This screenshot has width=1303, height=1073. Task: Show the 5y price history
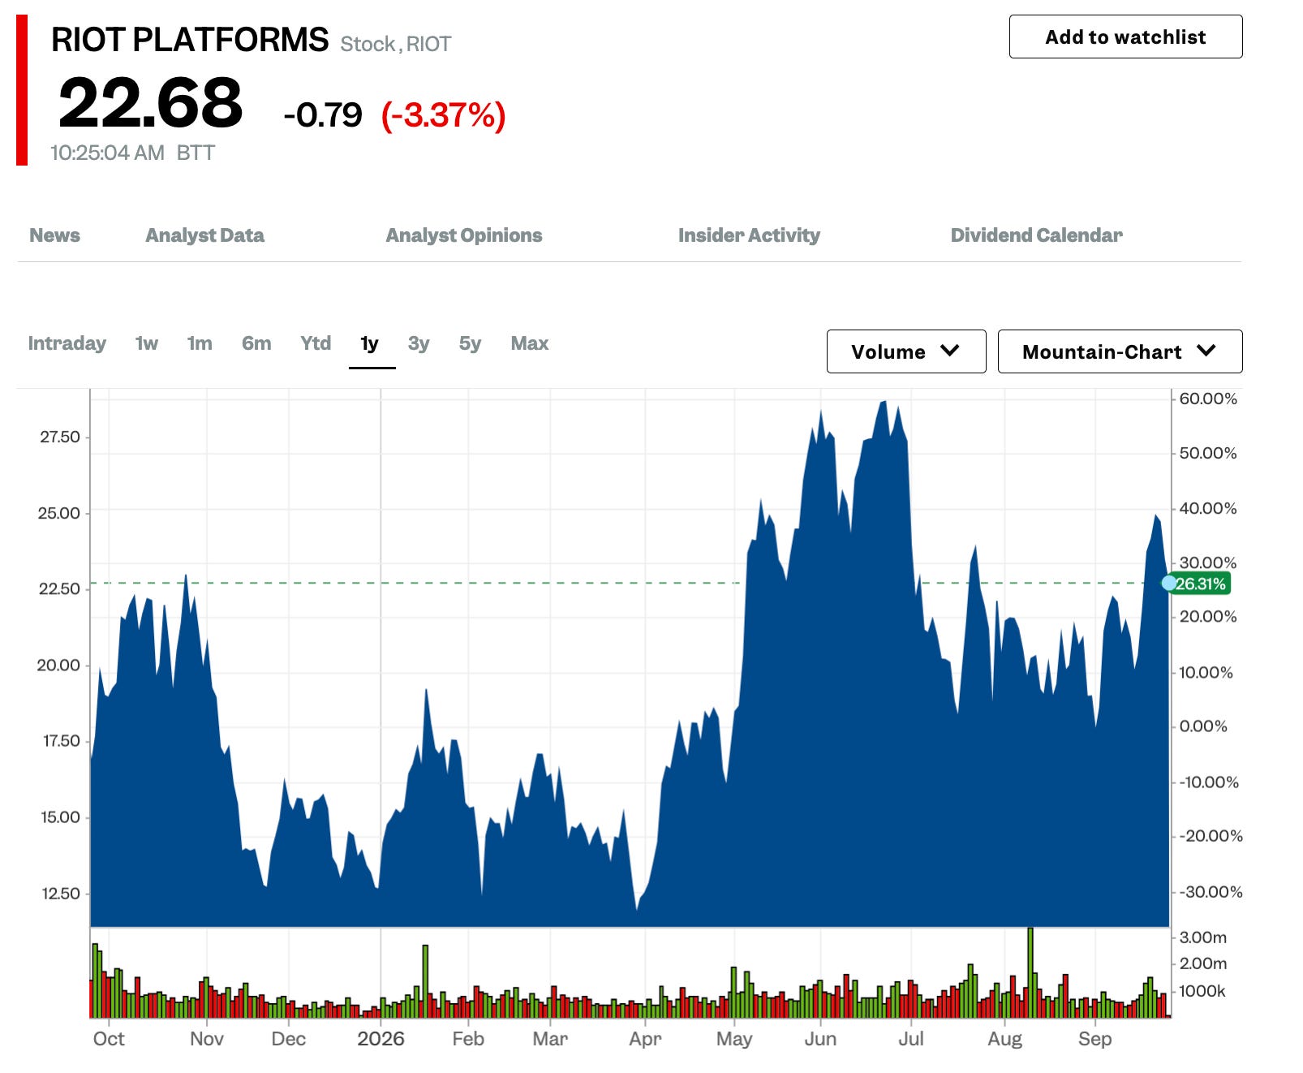tap(470, 343)
